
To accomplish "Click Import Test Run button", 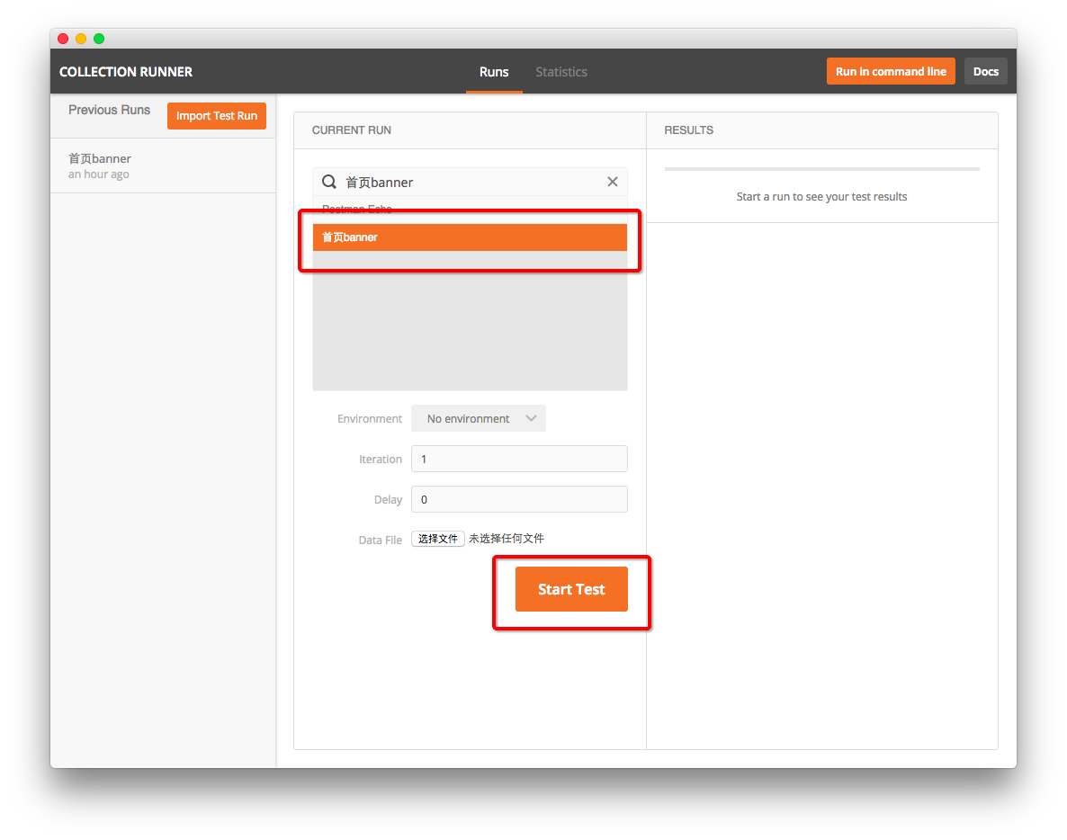I will click(x=217, y=116).
